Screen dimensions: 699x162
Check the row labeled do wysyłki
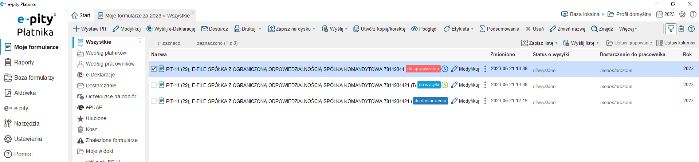point(154,85)
